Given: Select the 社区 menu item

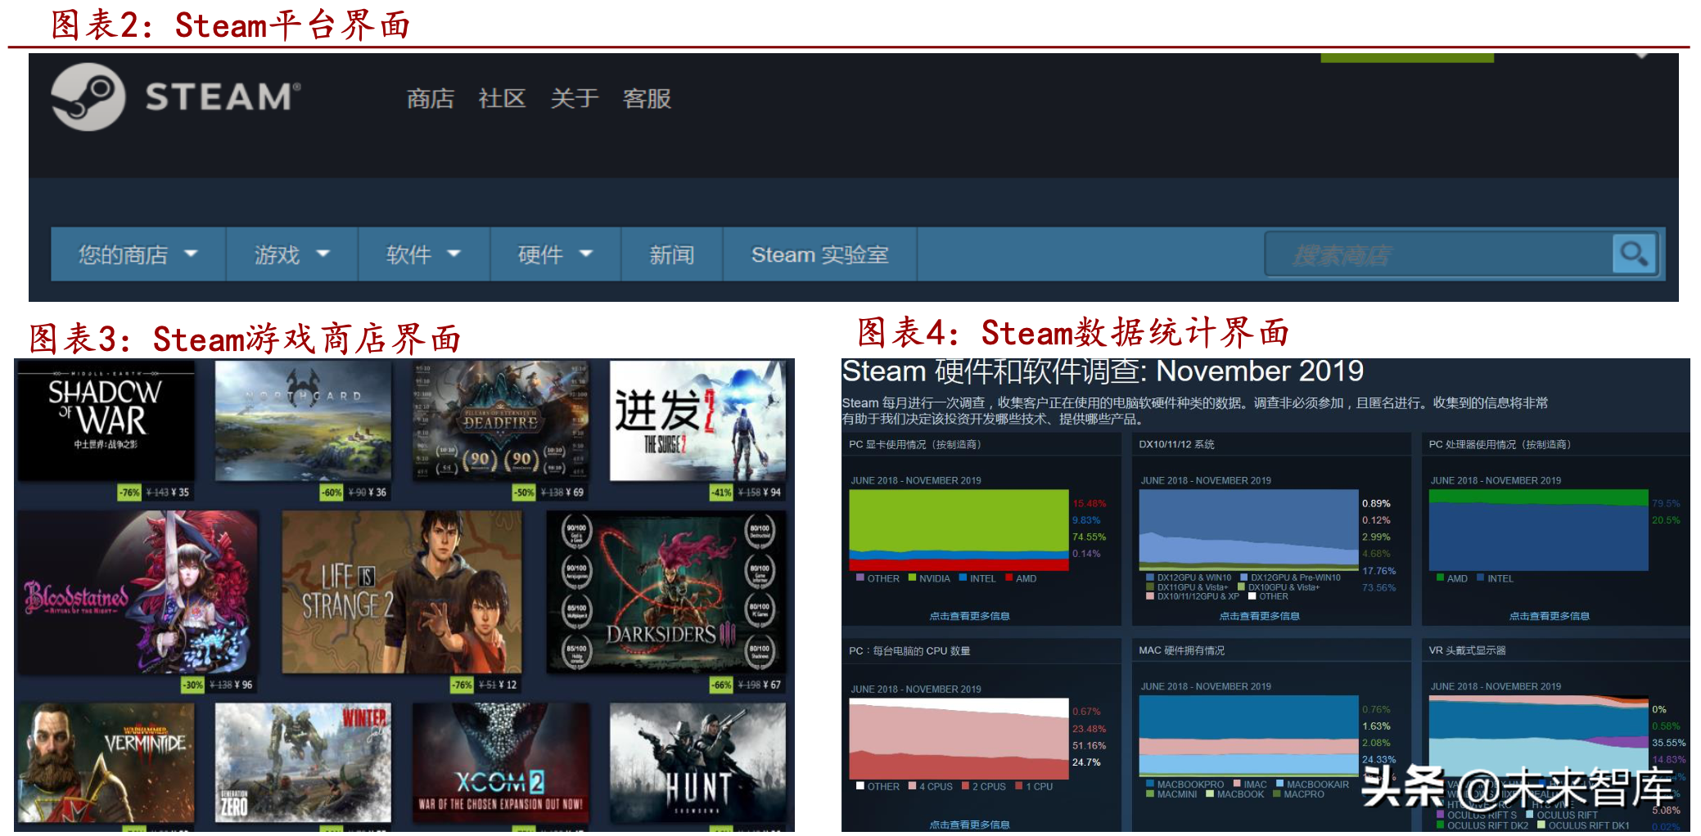Looking at the screenshot, I should [x=502, y=98].
